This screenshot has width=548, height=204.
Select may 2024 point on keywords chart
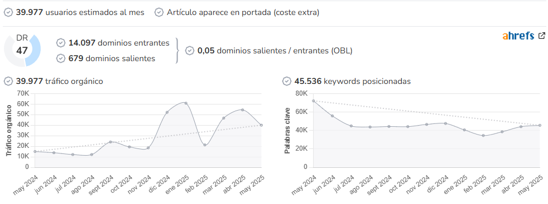pos(314,101)
